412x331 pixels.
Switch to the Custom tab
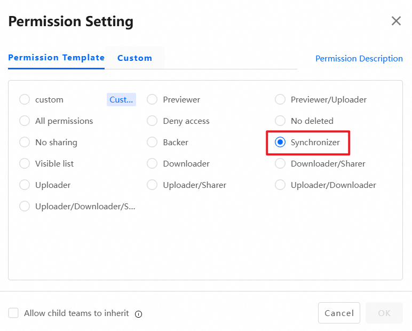tap(134, 58)
